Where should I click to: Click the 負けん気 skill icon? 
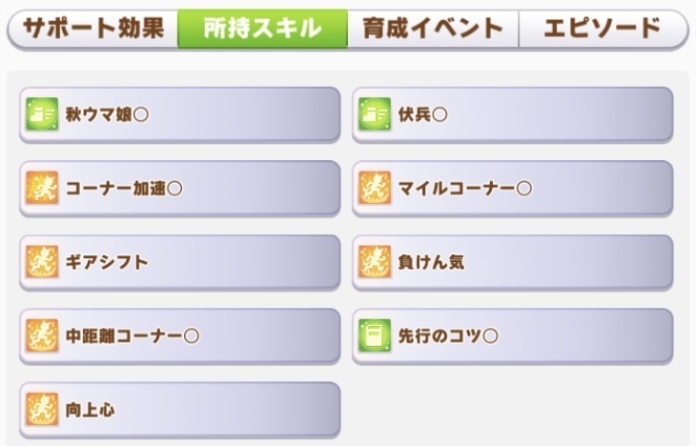pyautogui.click(x=375, y=262)
